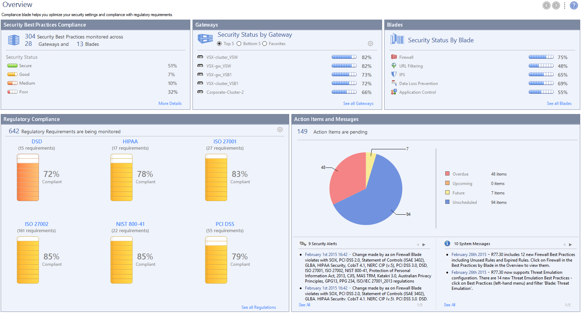Click the Firewall 75% progress bar
Screen dimensions: 582x314
[x=541, y=57]
